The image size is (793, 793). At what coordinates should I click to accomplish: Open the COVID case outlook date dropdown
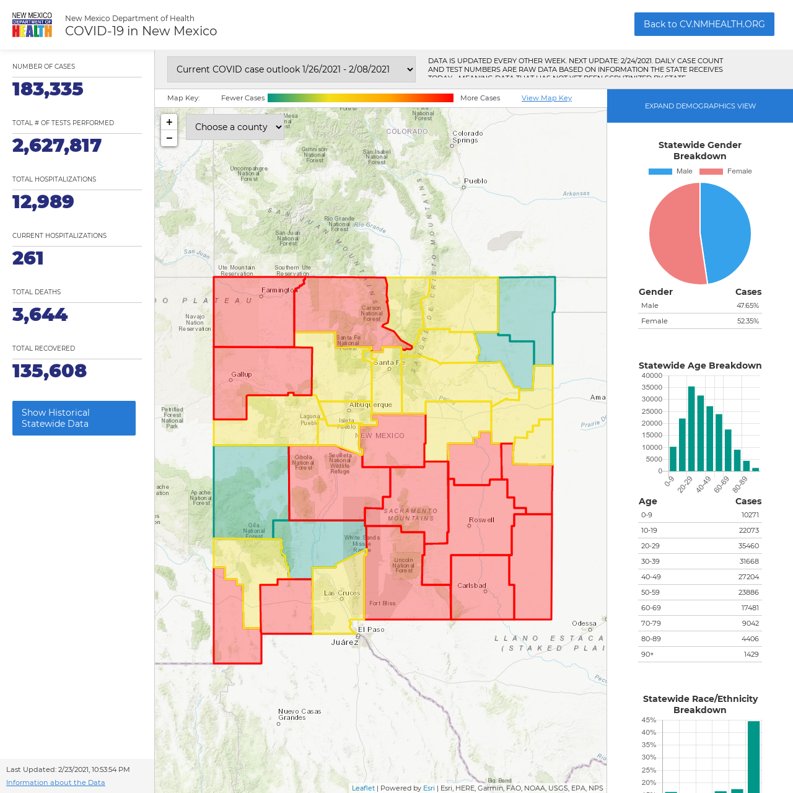291,69
